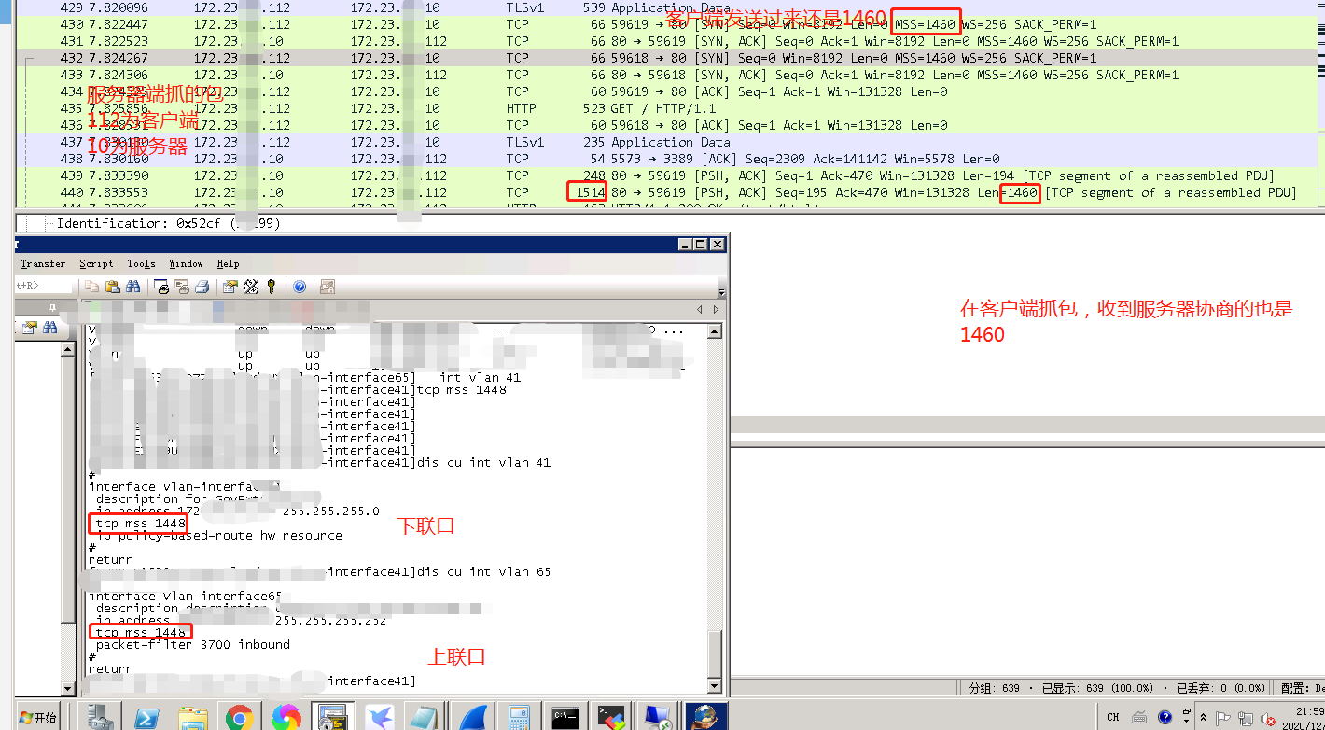Open the Script menu

tap(96, 263)
